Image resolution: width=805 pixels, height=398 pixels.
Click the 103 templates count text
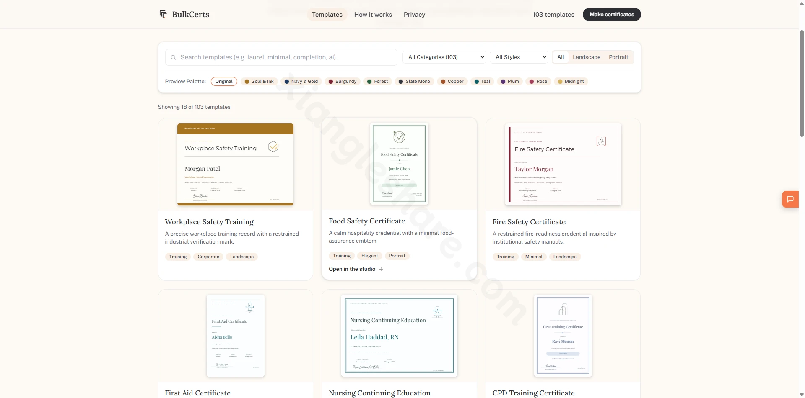click(x=553, y=15)
